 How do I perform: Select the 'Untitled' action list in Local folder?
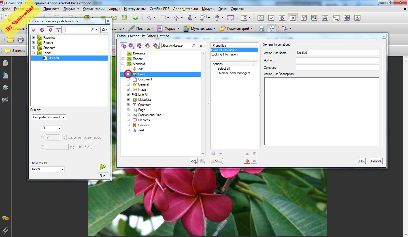[54, 58]
